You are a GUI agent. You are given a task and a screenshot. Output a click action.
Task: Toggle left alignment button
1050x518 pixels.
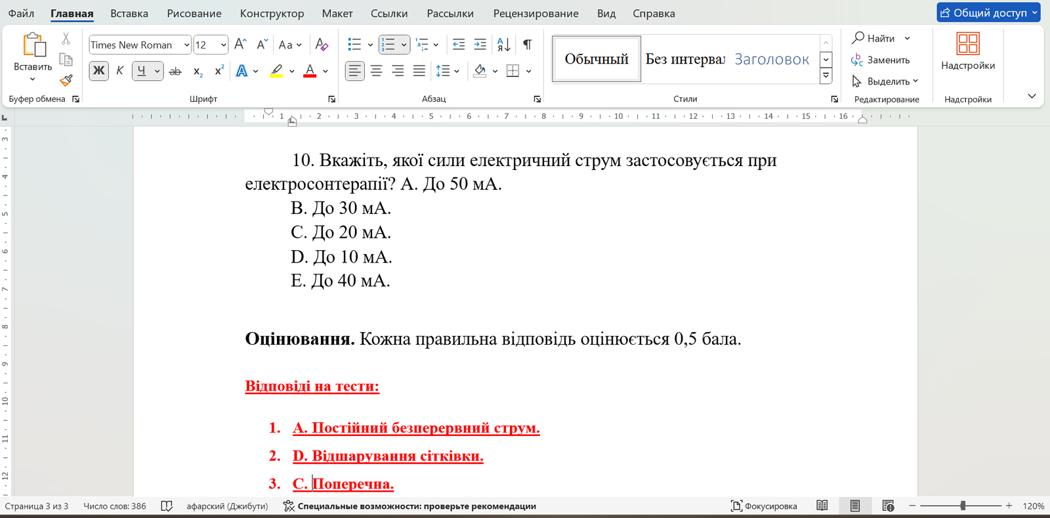pyautogui.click(x=354, y=71)
